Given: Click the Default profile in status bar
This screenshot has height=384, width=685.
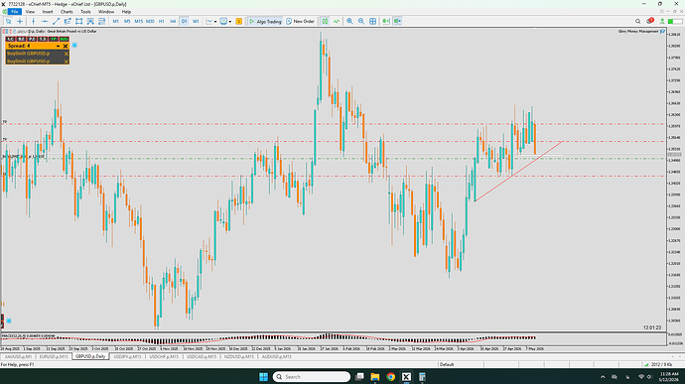Looking at the screenshot, I should pos(447,364).
